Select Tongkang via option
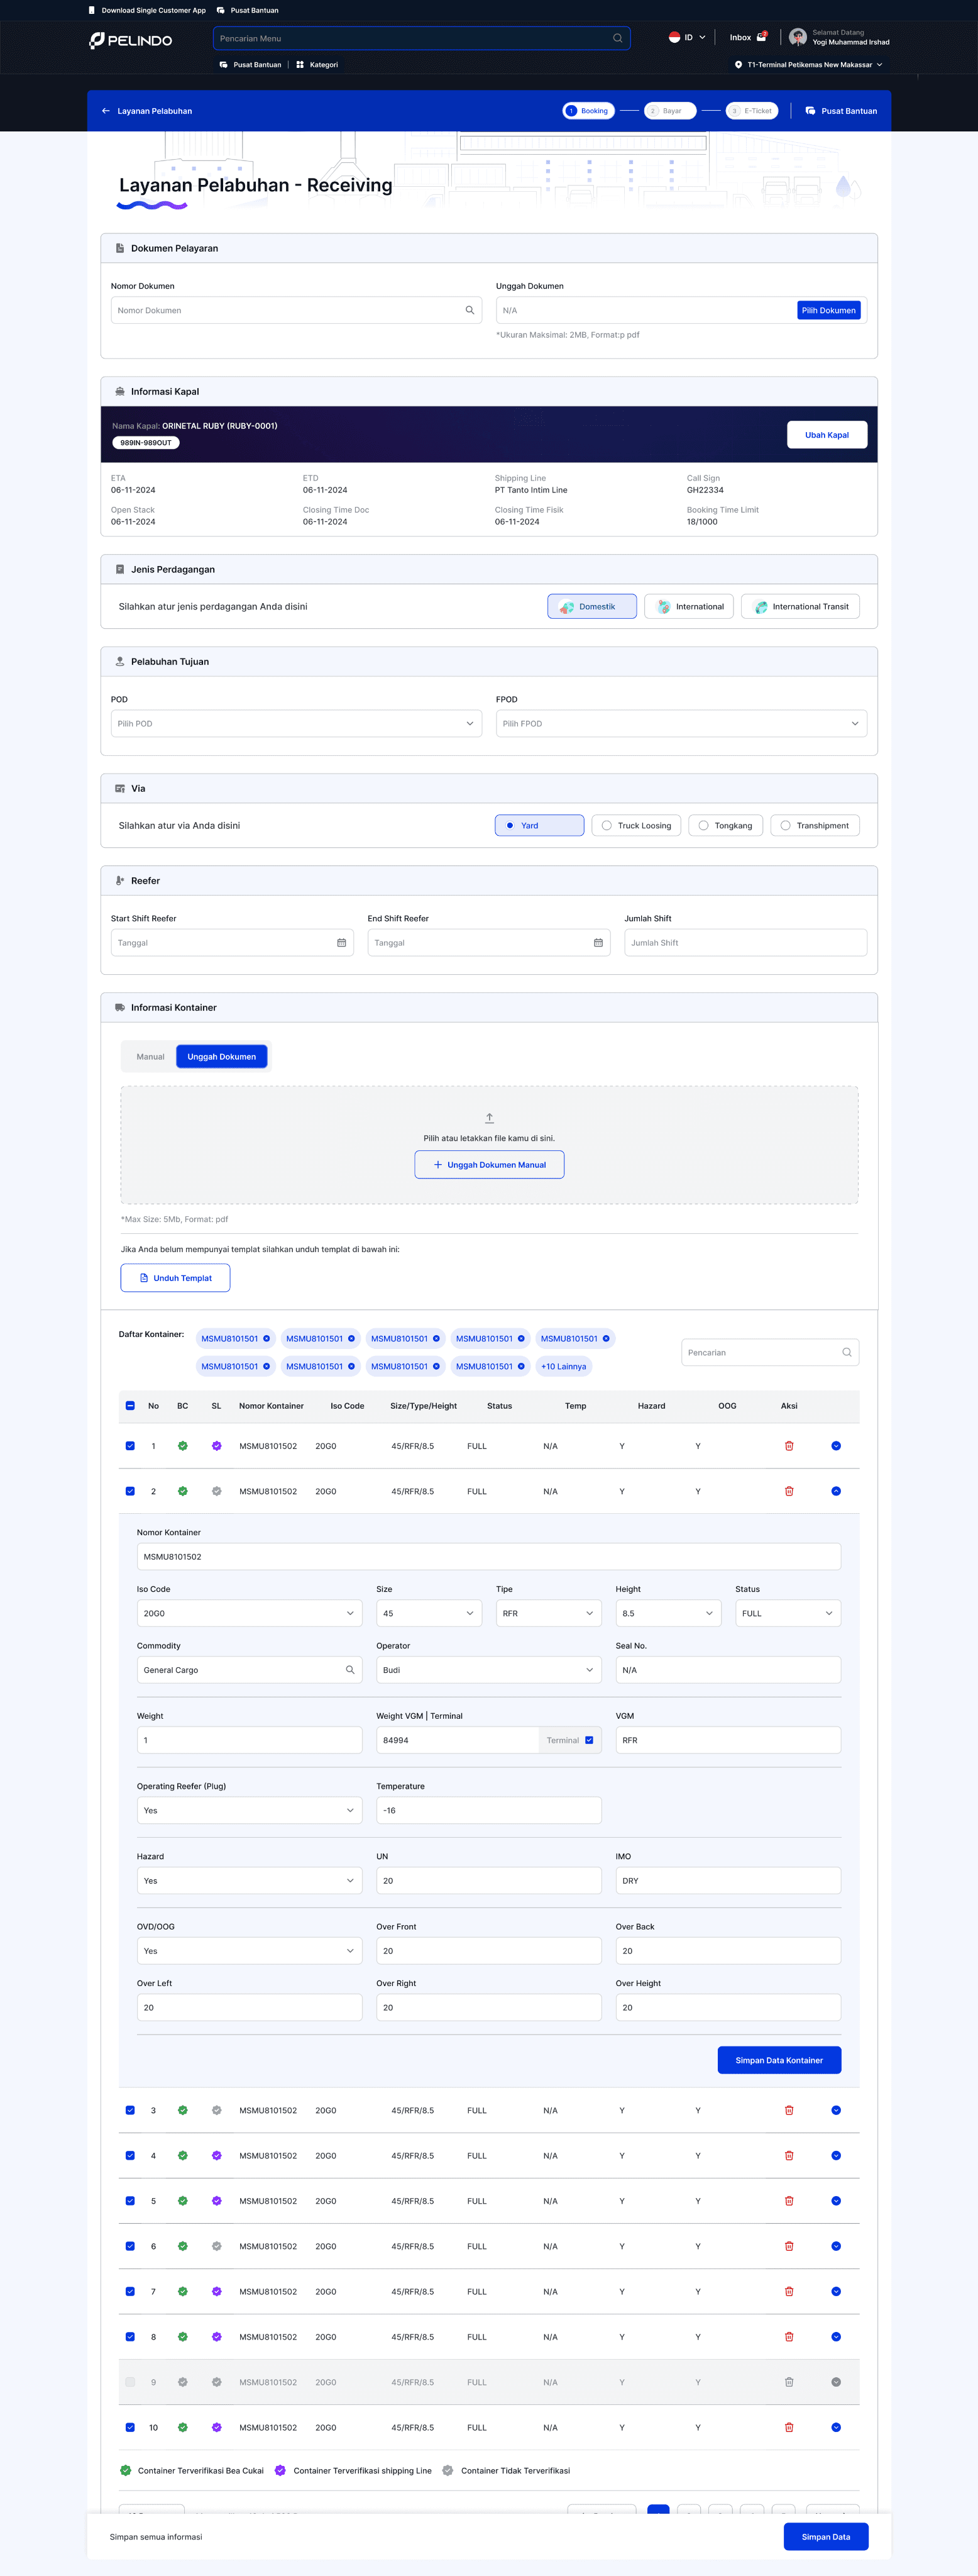The image size is (978, 2576). click(726, 826)
